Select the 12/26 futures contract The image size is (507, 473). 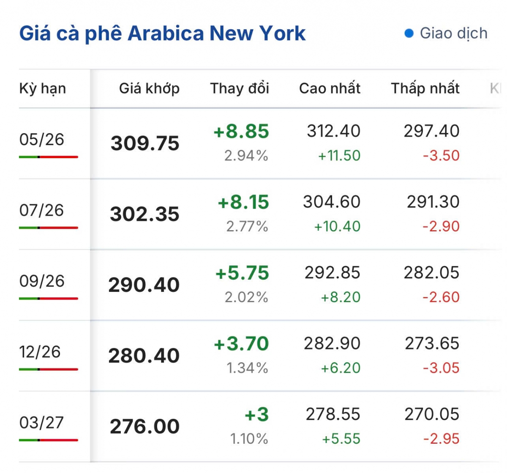point(41,351)
